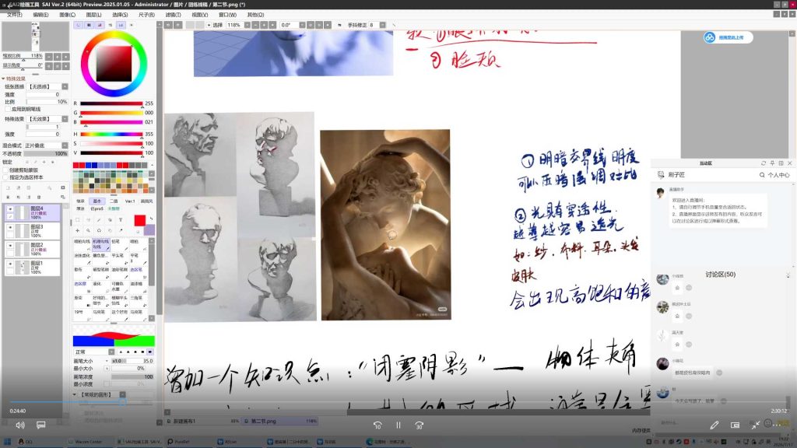Viewport: 797px width, 448px height.
Task: Switch to the 二值 brush group tab
Action: click(x=114, y=201)
